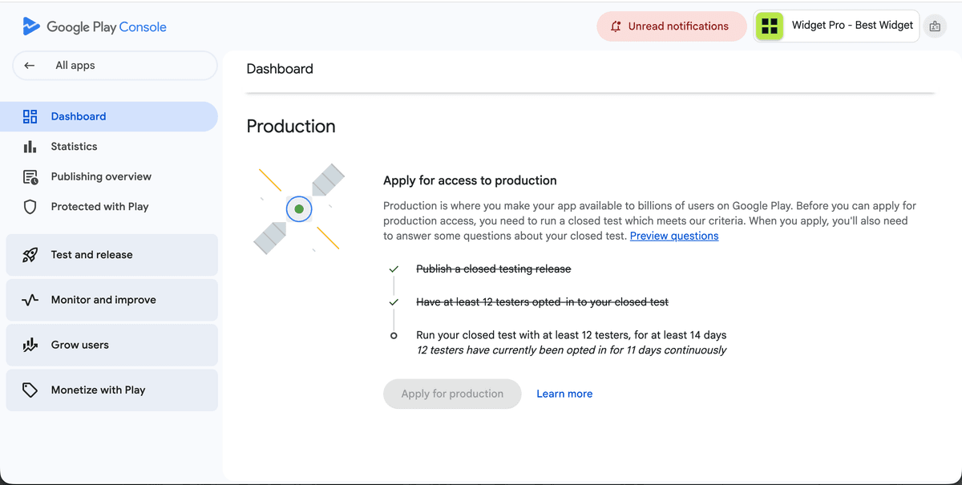Click the pending circle marker beside 14 days step

(394, 336)
